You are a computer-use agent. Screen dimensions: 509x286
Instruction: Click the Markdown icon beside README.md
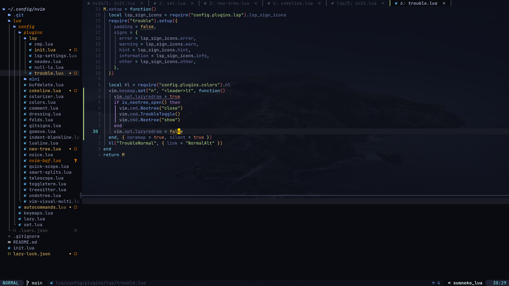point(9,242)
